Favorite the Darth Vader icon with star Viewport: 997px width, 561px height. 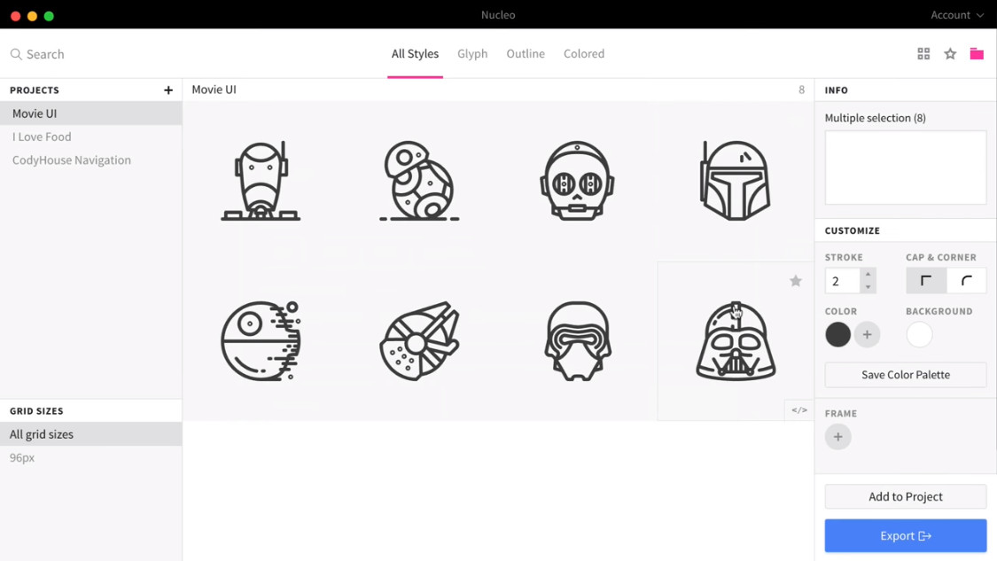coord(796,280)
